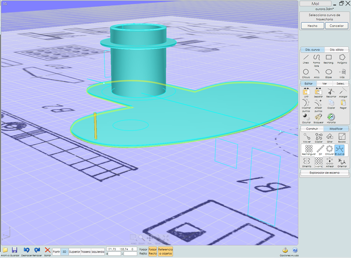This screenshot has width=351, height=258.
Task: Click the Cancelar button
Action: click(x=337, y=26)
